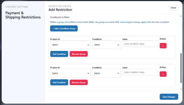Open the first group's 'If value of' dropdown
184x105 pixels.
point(71,45)
